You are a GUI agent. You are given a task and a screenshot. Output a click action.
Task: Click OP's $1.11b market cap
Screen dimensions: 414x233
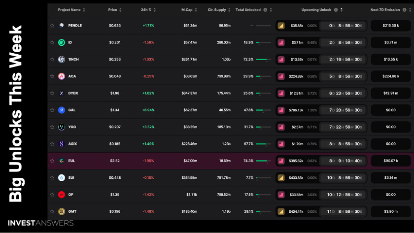tap(192, 195)
